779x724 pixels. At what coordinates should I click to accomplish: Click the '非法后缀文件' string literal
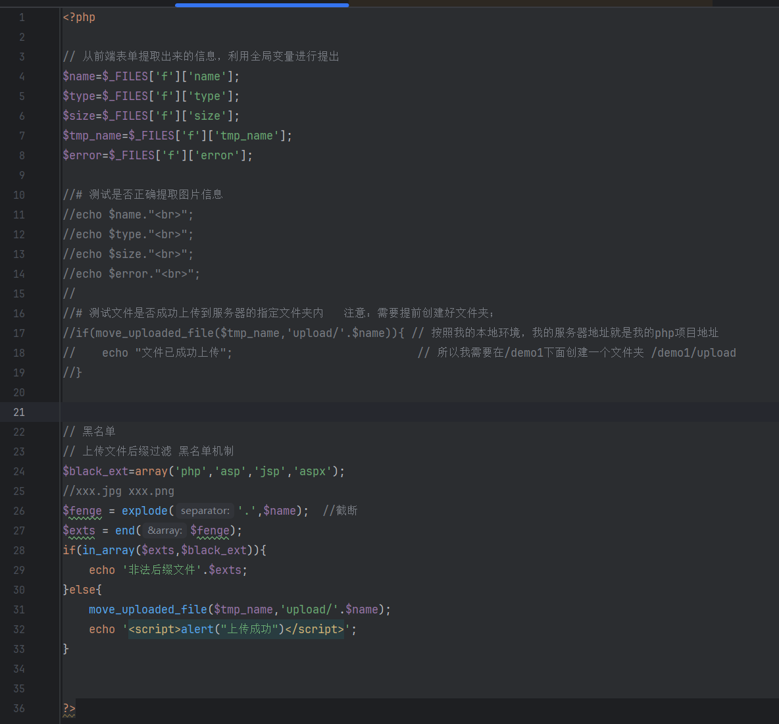(162, 570)
